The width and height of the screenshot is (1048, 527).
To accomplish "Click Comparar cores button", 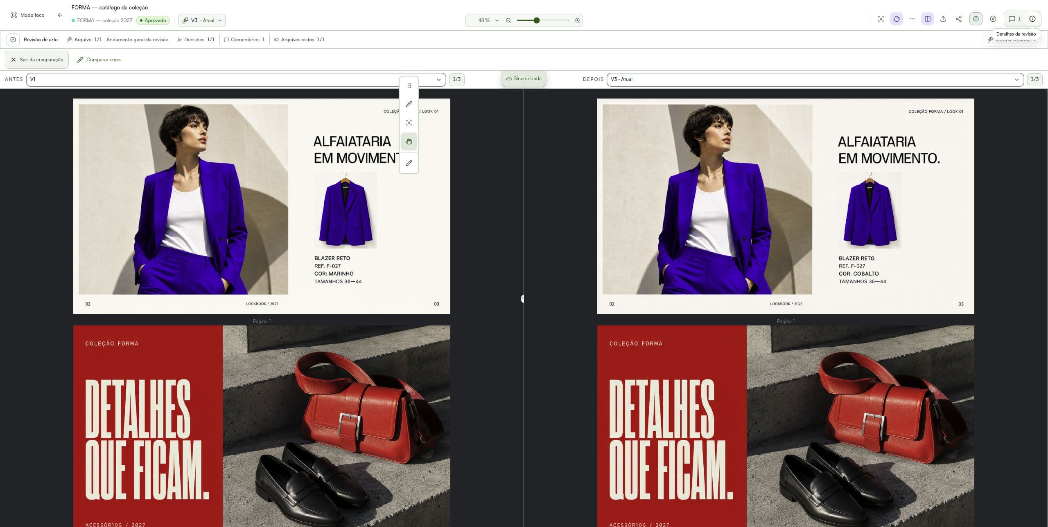I will (x=99, y=60).
